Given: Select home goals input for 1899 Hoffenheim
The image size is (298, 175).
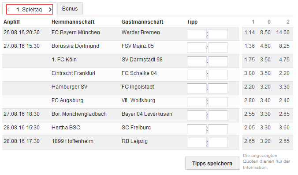Looking at the screenshot, I should [x=197, y=143].
